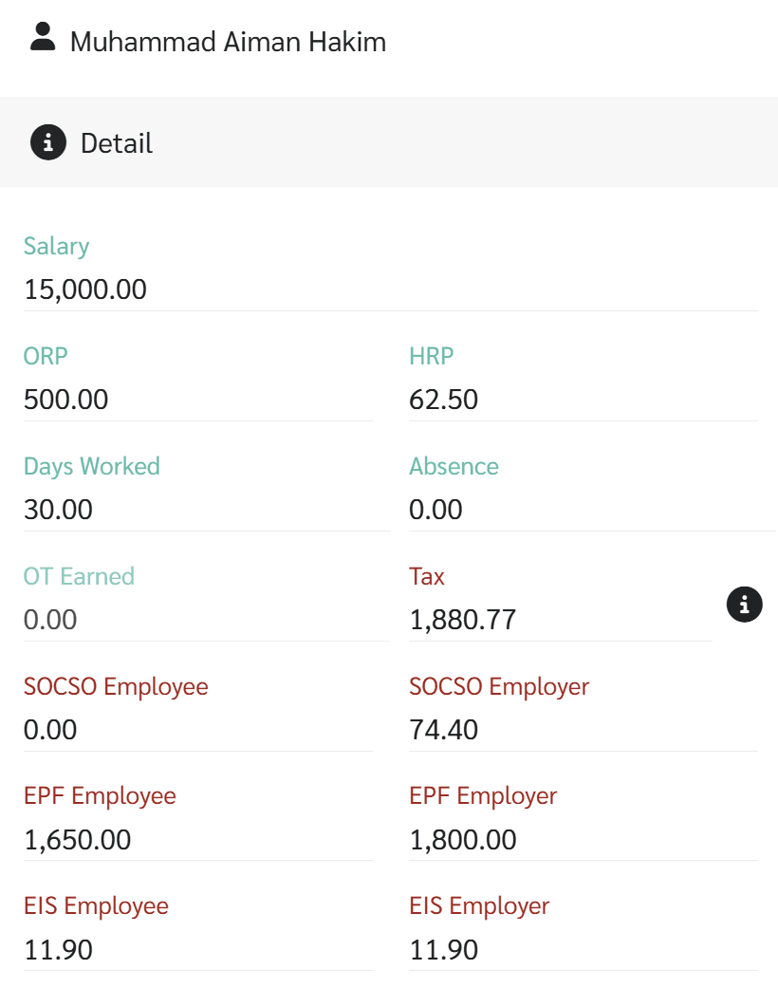The height and width of the screenshot is (988, 778).
Task: Click the ORP label
Action: coord(46,356)
